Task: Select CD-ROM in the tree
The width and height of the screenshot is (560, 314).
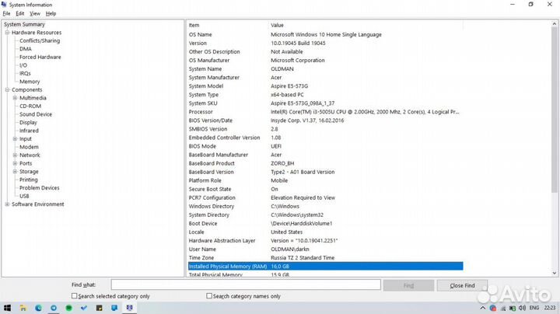Action: coord(30,106)
